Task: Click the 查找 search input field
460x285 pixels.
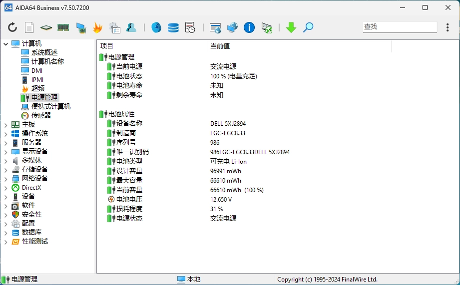Action: [x=399, y=27]
